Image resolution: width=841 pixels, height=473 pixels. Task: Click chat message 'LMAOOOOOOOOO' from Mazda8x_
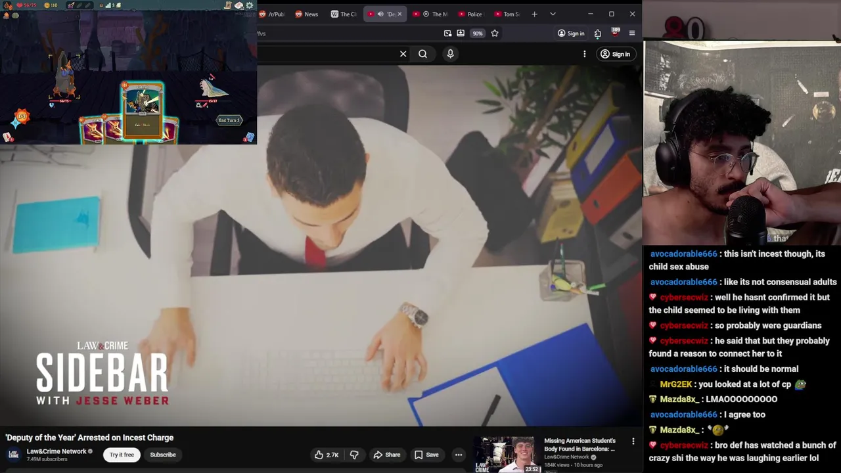tap(741, 399)
